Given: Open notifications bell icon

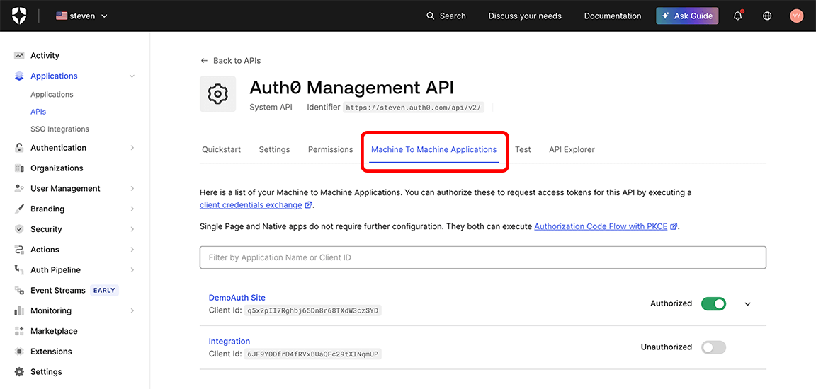Looking at the screenshot, I should (738, 16).
